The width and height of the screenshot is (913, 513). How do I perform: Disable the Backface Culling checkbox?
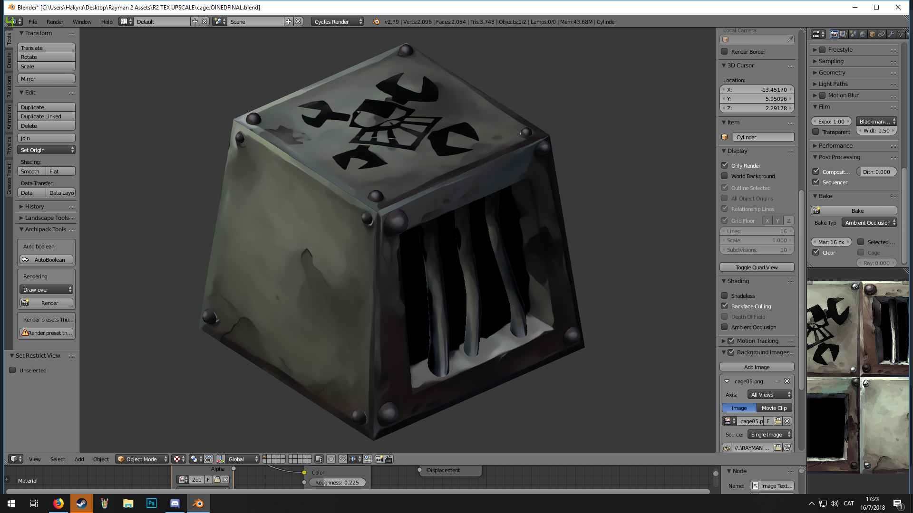point(725,306)
